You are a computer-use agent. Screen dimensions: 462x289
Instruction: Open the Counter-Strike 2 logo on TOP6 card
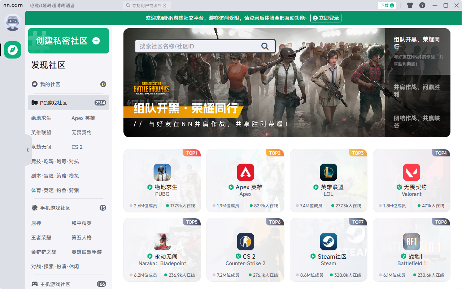[x=245, y=241]
